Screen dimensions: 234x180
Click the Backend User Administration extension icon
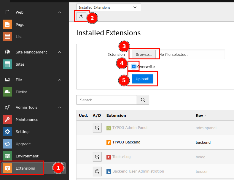coord(109,172)
